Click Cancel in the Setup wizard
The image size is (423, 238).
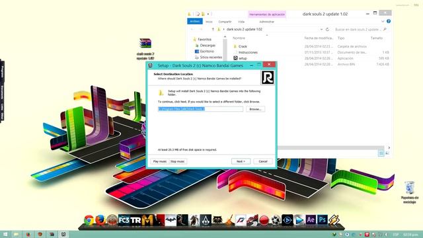pos(263,161)
